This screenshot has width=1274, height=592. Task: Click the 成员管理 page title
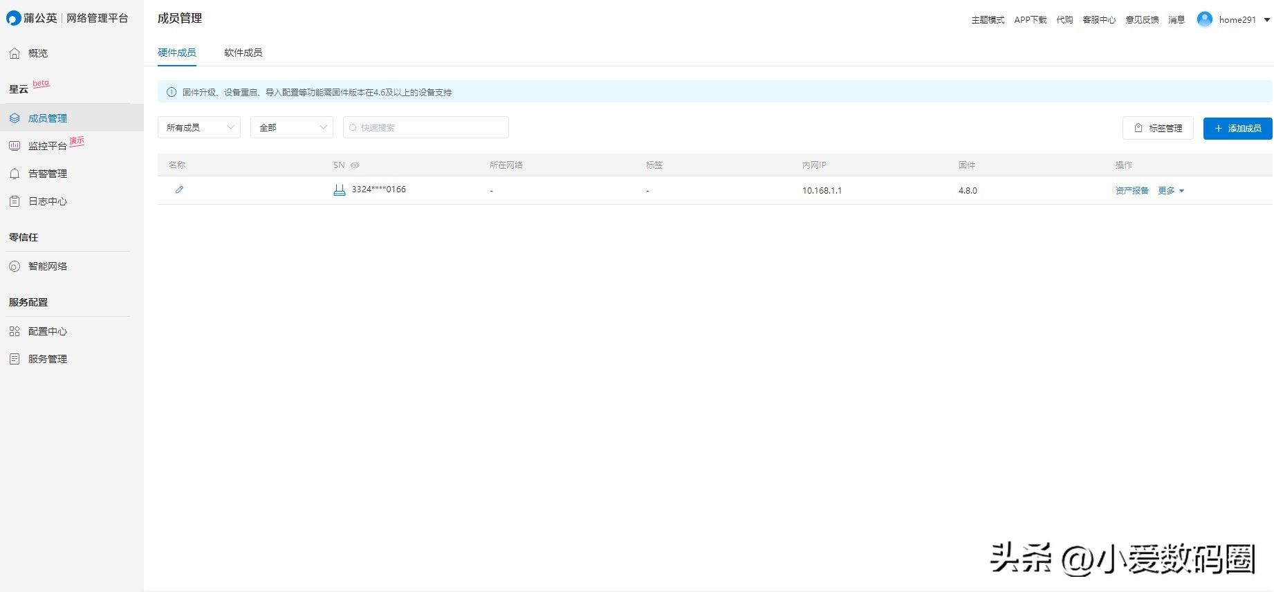180,19
